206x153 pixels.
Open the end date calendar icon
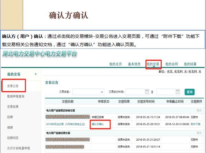(x=178, y=92)
